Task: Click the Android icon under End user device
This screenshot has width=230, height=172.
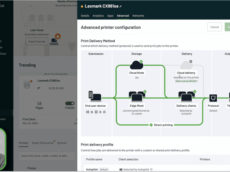Action: click(100, 112)
